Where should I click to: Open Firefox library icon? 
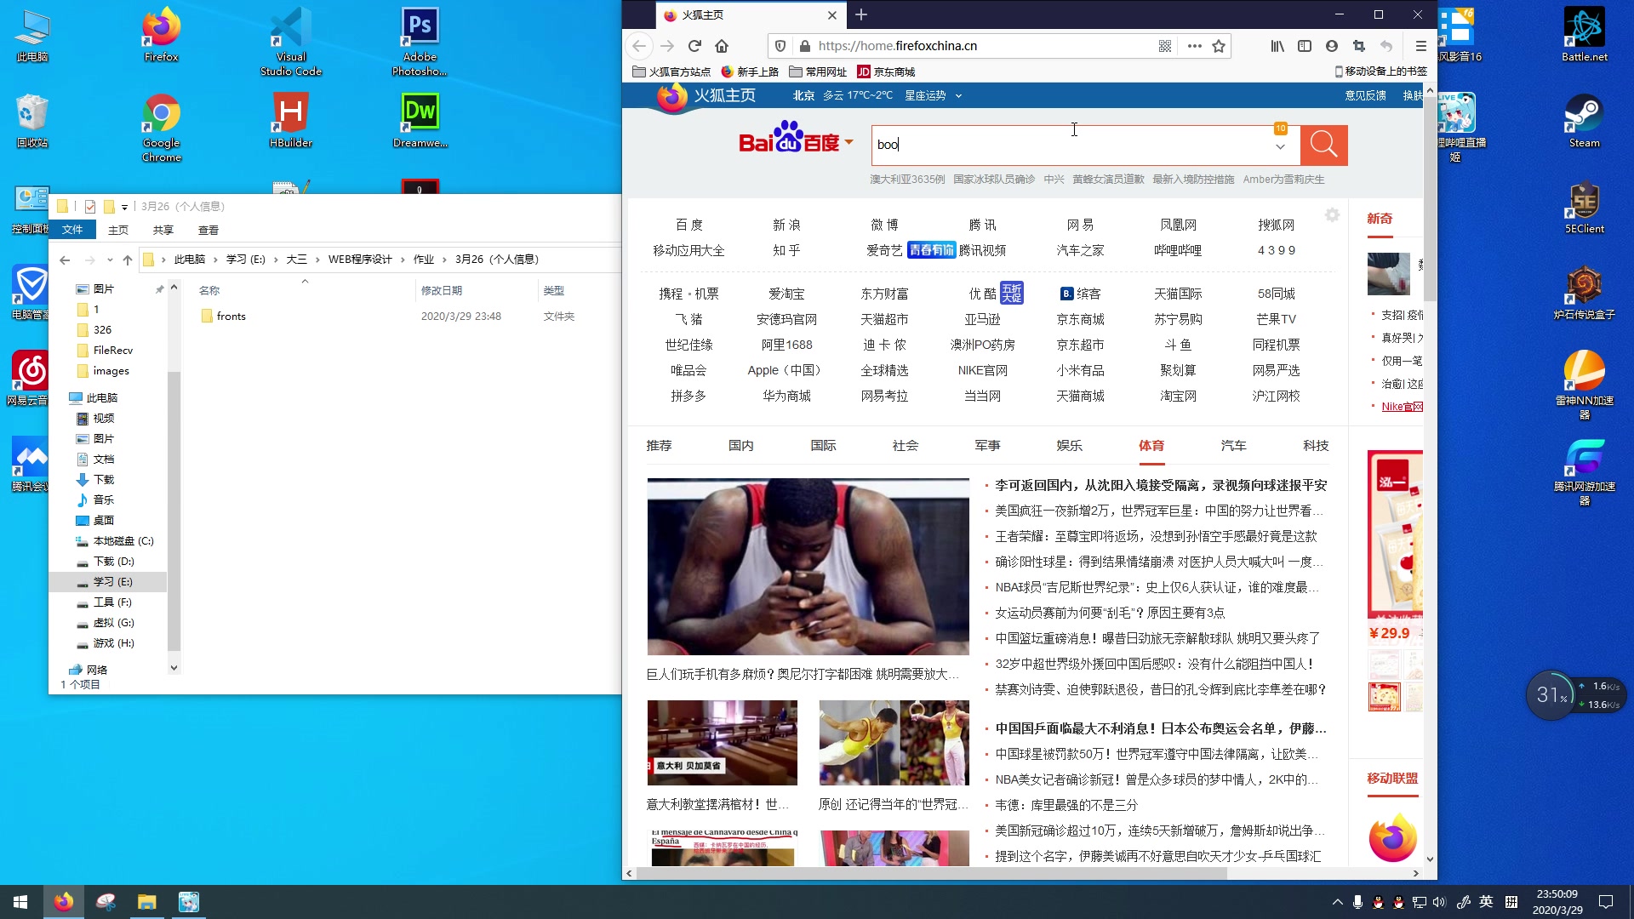click(1277, 46)
